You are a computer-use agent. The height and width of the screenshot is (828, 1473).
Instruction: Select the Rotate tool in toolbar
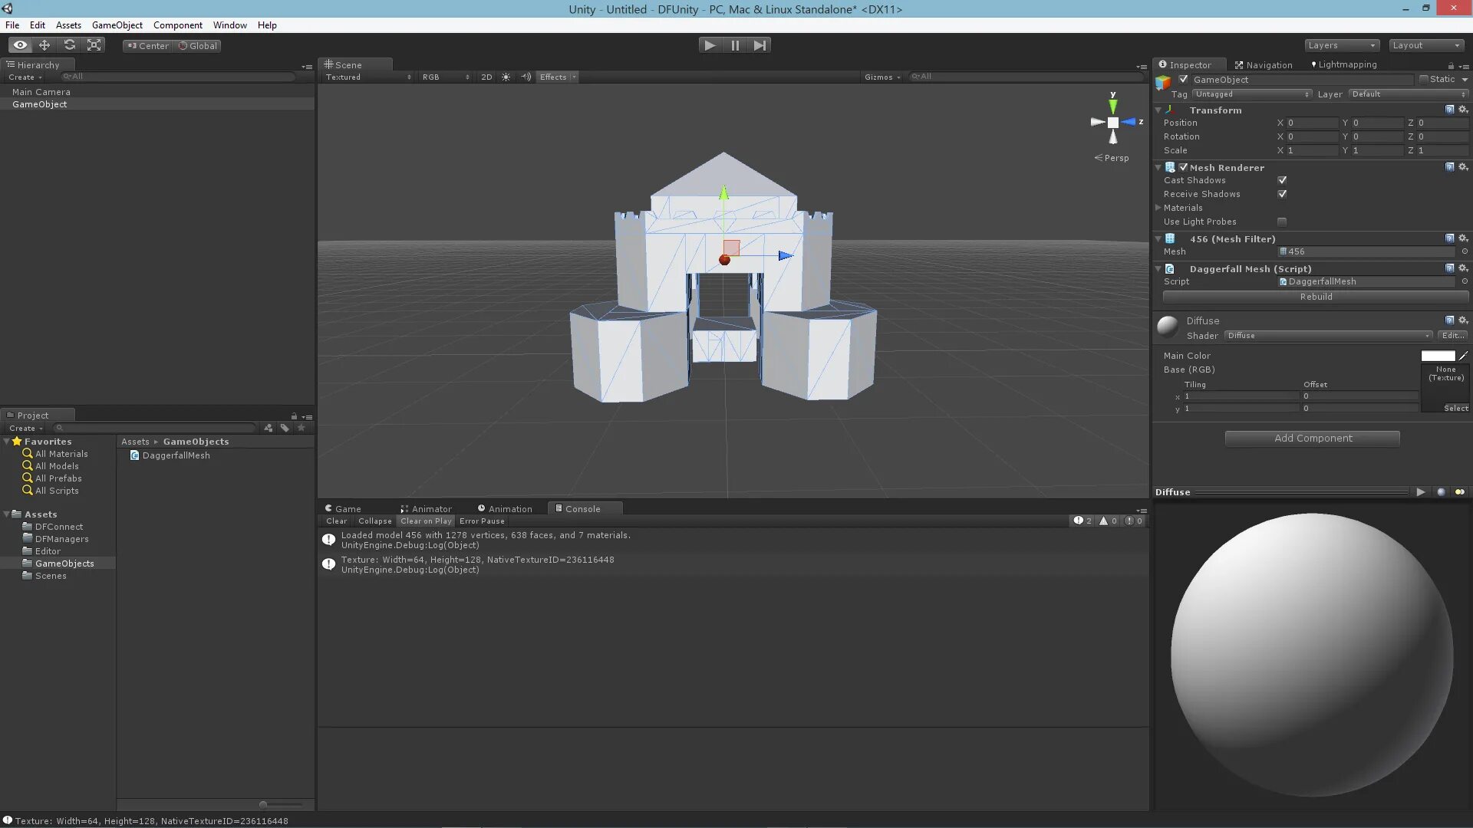(x=70, y=45)
